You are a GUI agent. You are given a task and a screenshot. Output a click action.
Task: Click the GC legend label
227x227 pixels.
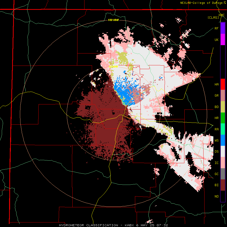coord(216,174)
